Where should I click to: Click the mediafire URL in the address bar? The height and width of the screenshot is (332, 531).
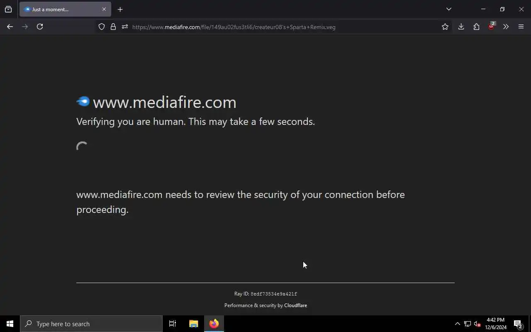click(234, 27)
